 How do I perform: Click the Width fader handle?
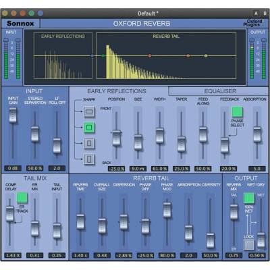159,136
